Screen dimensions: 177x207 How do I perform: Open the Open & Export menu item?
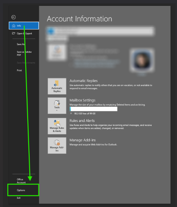click(x=24, y=33)
